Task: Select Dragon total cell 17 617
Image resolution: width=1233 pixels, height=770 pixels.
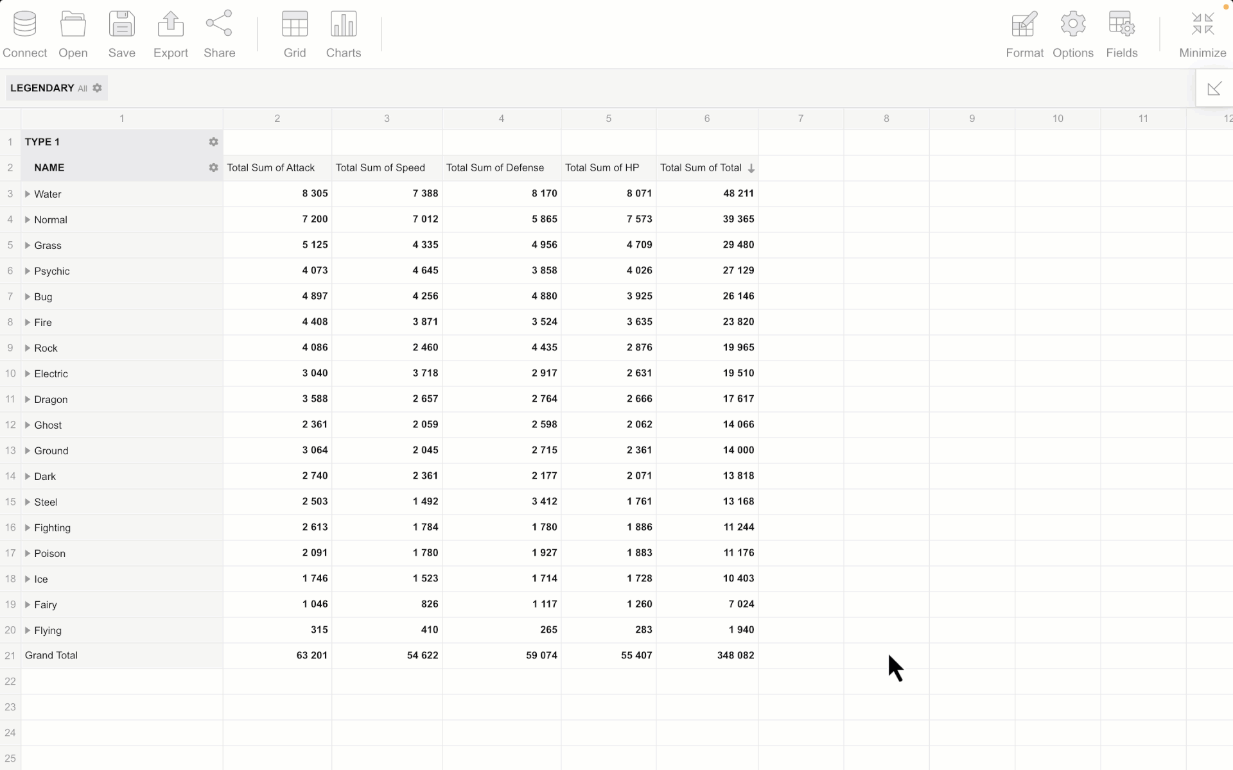Action: 707,399
